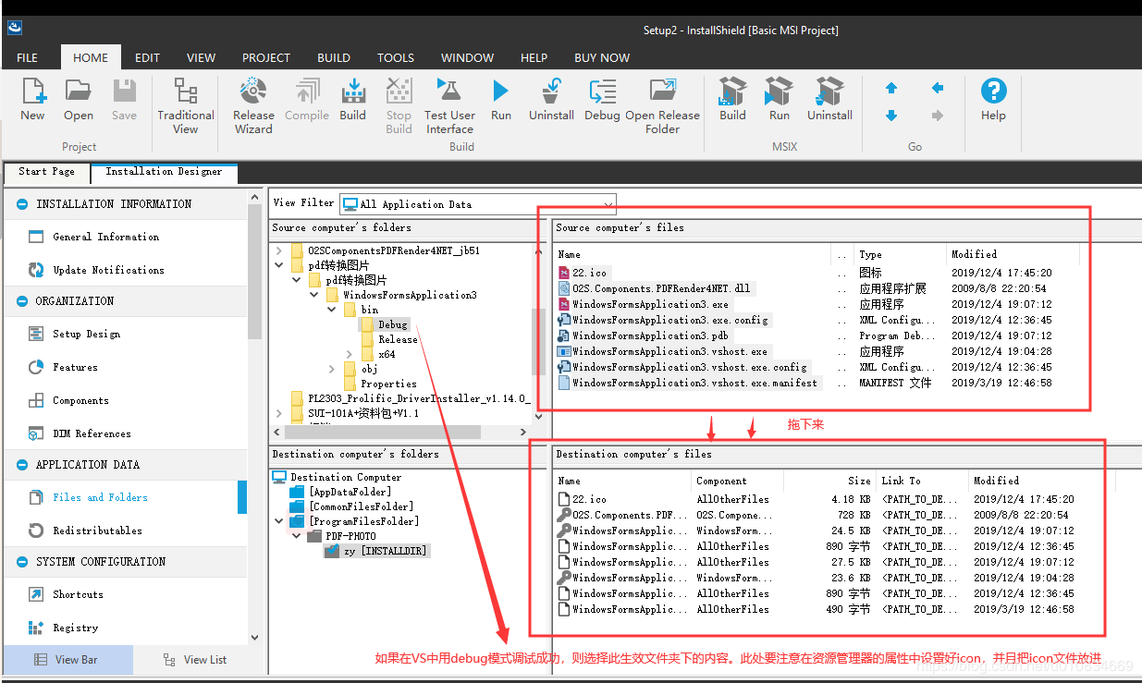Expand the x64 folder node
Image resolution: width=1142 pixels, height=683 pixels.
pos(349,354)
